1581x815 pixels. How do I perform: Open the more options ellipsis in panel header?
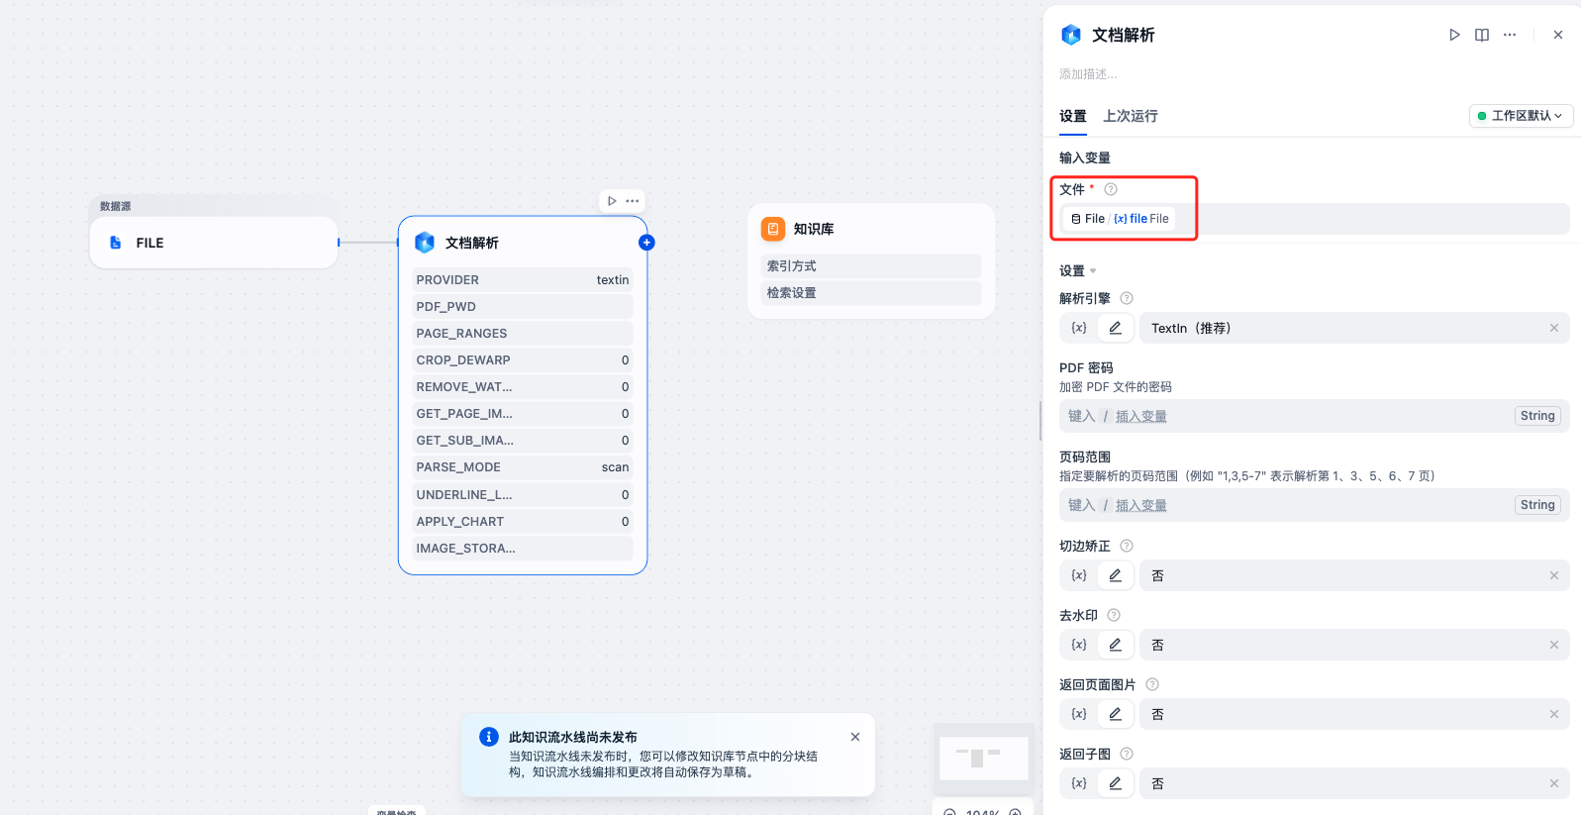[1510, 35]
